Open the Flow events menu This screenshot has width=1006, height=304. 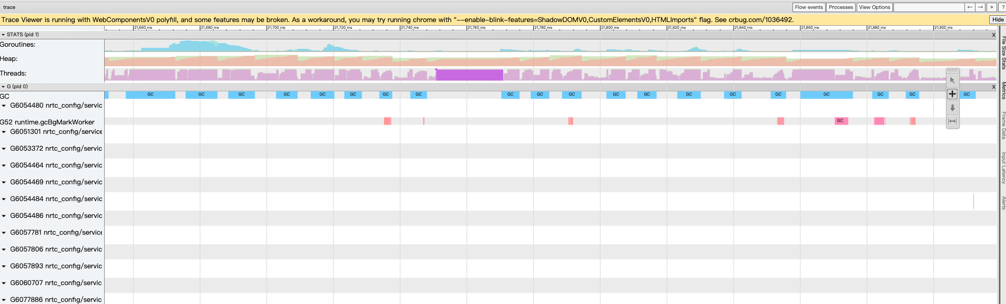pyautogui.click(x=808, y=7)
